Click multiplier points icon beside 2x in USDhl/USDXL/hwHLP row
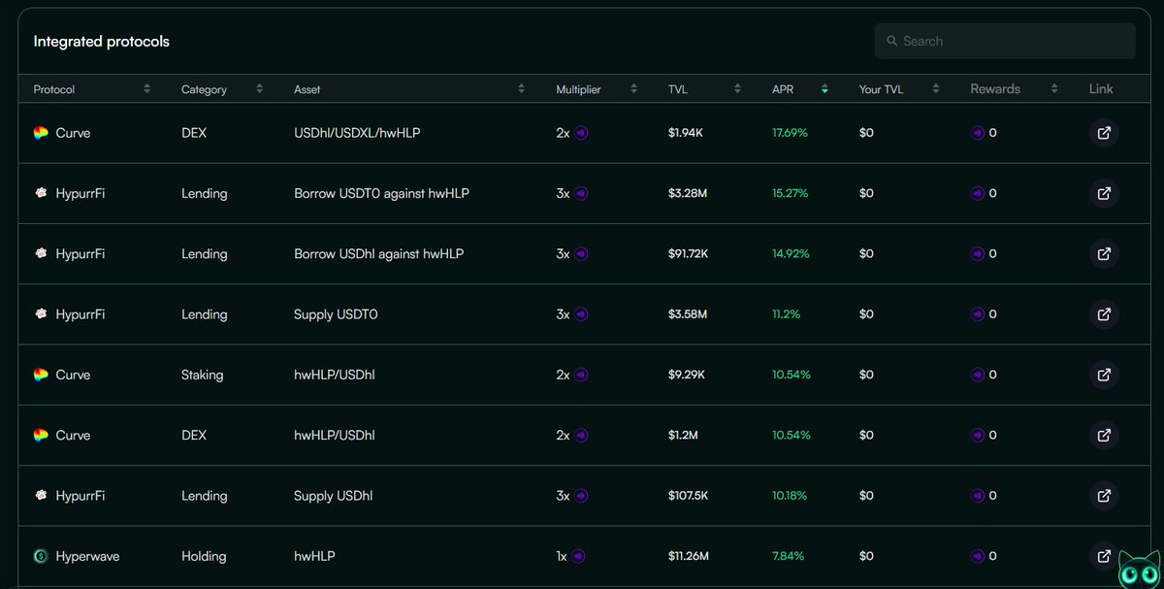 pos(581,133)
